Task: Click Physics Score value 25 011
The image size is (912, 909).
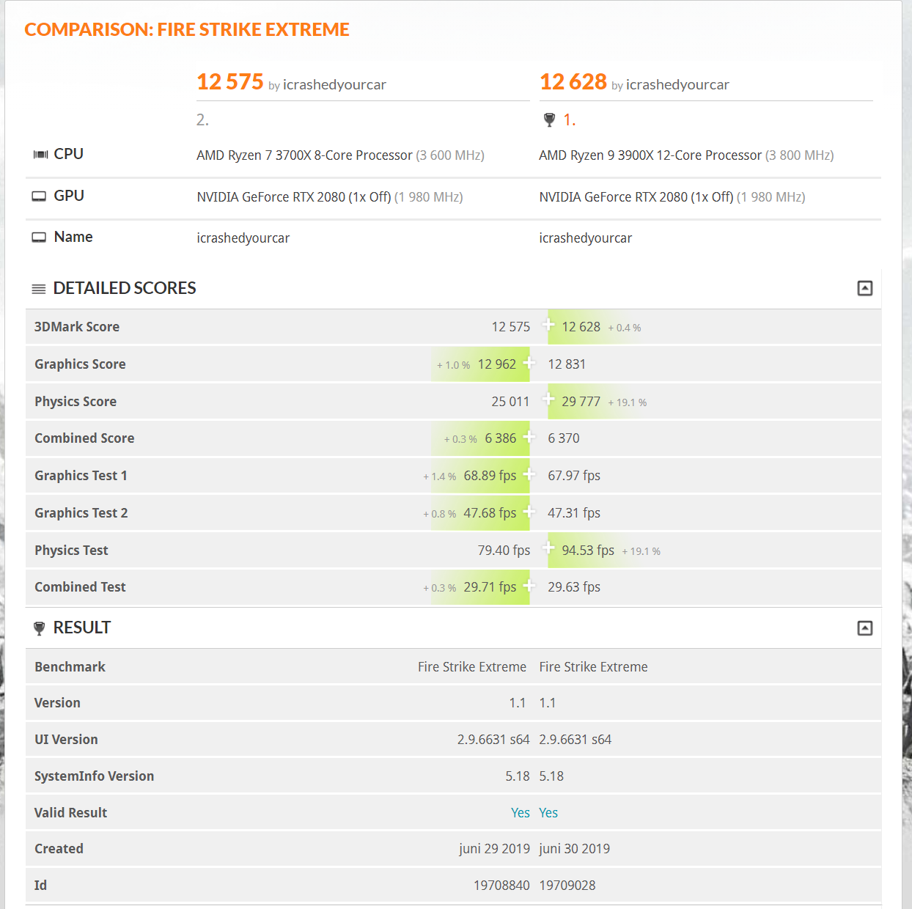Action: (x=510, y=402)
